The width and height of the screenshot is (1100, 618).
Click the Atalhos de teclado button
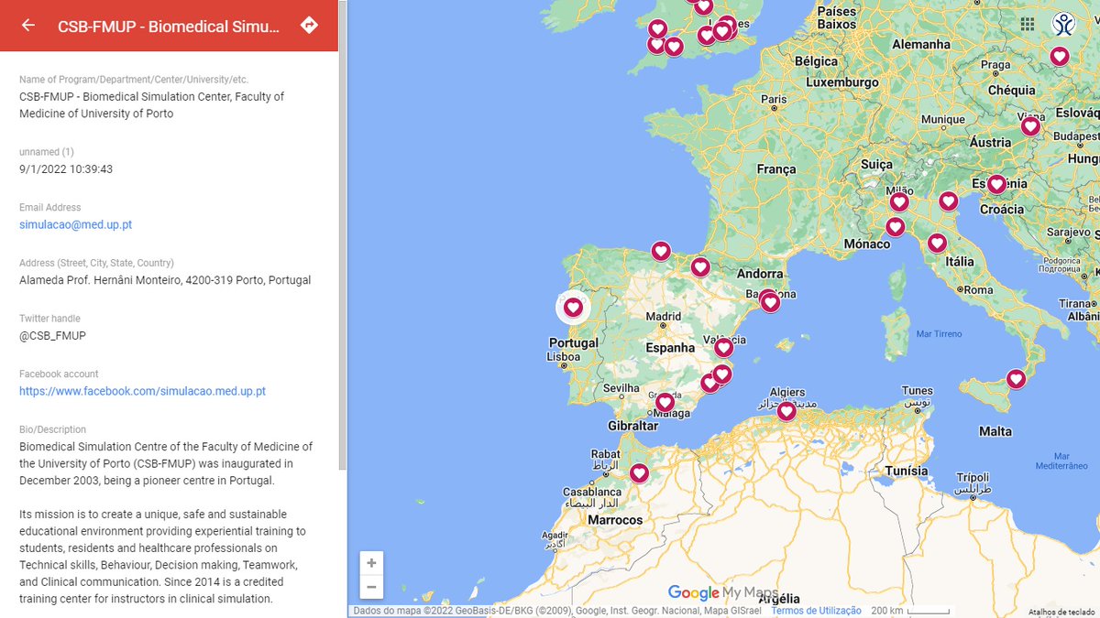click(x=1061, y=612)
